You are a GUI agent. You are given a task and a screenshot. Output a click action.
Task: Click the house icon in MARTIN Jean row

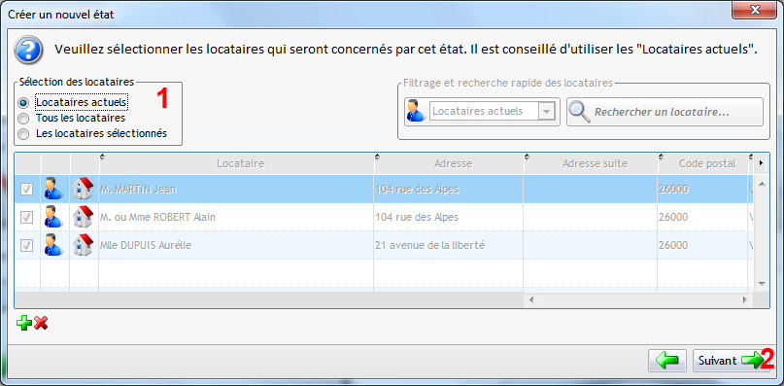[83, 189]
